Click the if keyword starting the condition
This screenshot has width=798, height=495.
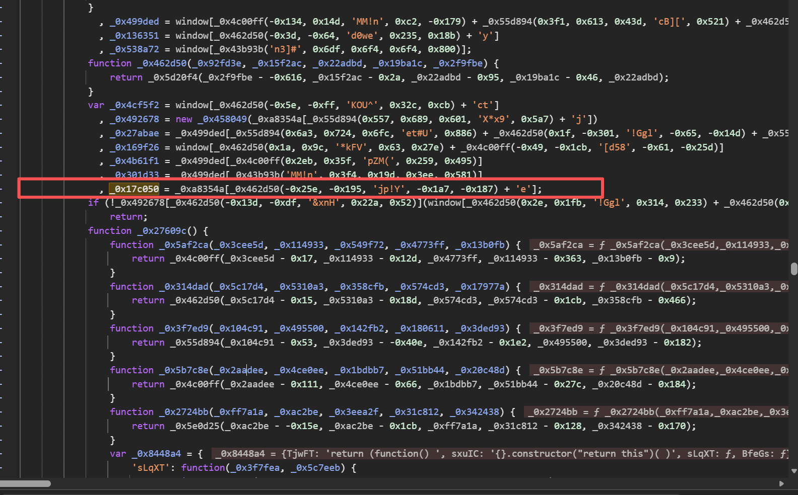coord(93,203)
